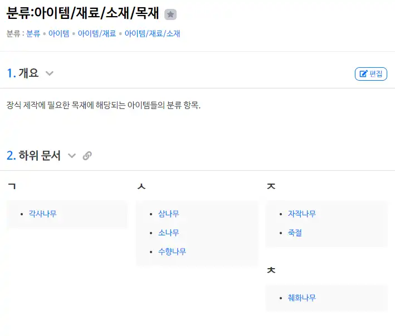Star this 목재 category page

[171, 15]
